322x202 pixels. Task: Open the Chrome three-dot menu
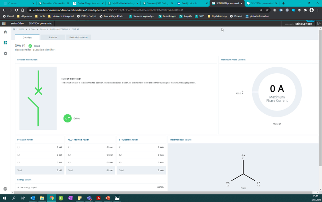point(318,10)
